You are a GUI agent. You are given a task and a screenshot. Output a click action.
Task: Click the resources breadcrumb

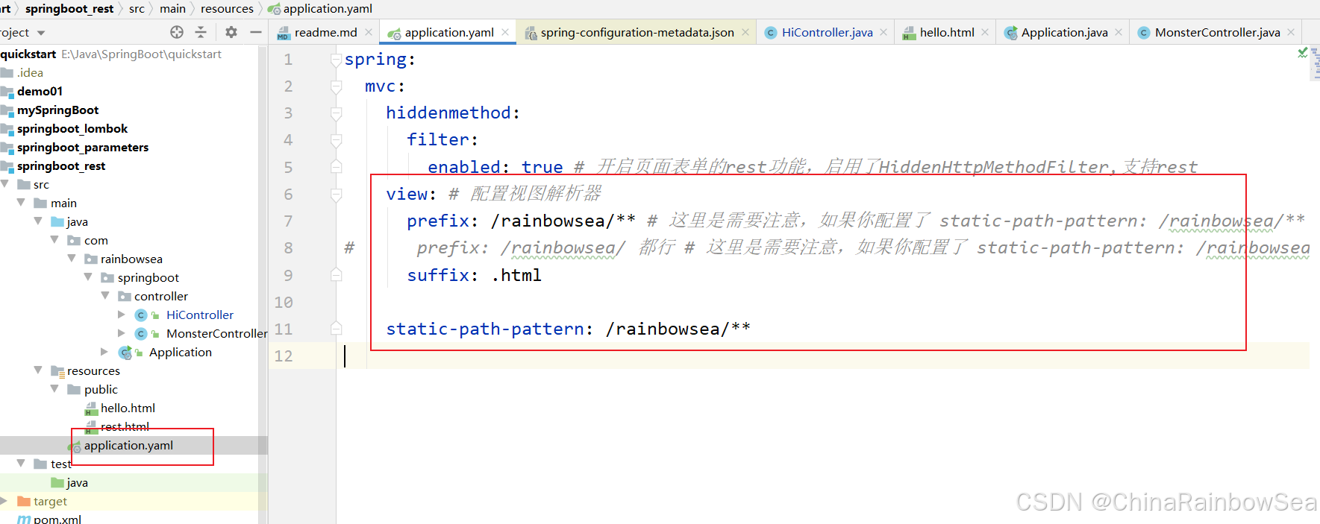point(227,8)
